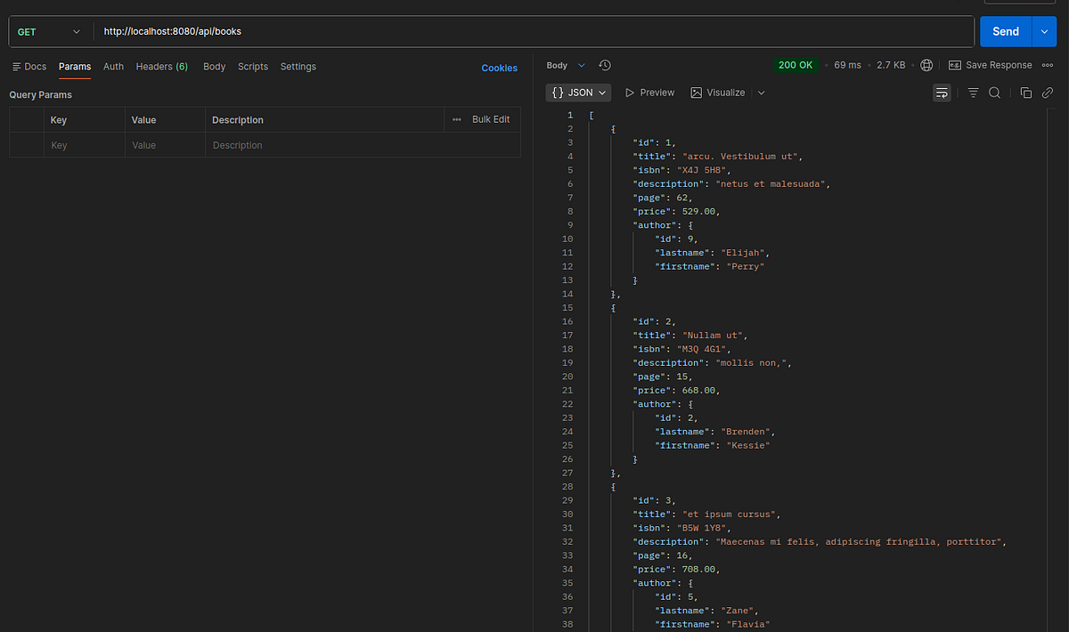Search the response with the magnifier icon
The width and height of the screenshot is (1069, 632).
994,93
